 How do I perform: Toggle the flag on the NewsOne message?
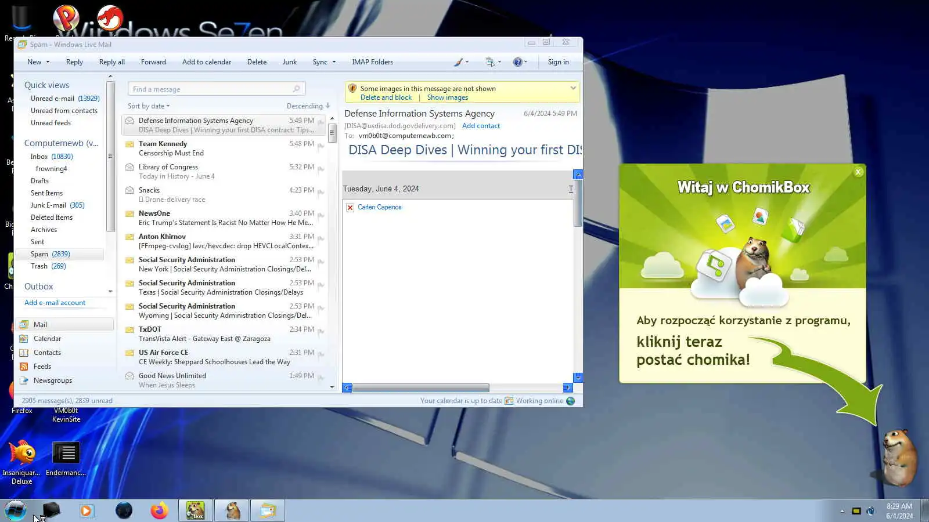321,216
